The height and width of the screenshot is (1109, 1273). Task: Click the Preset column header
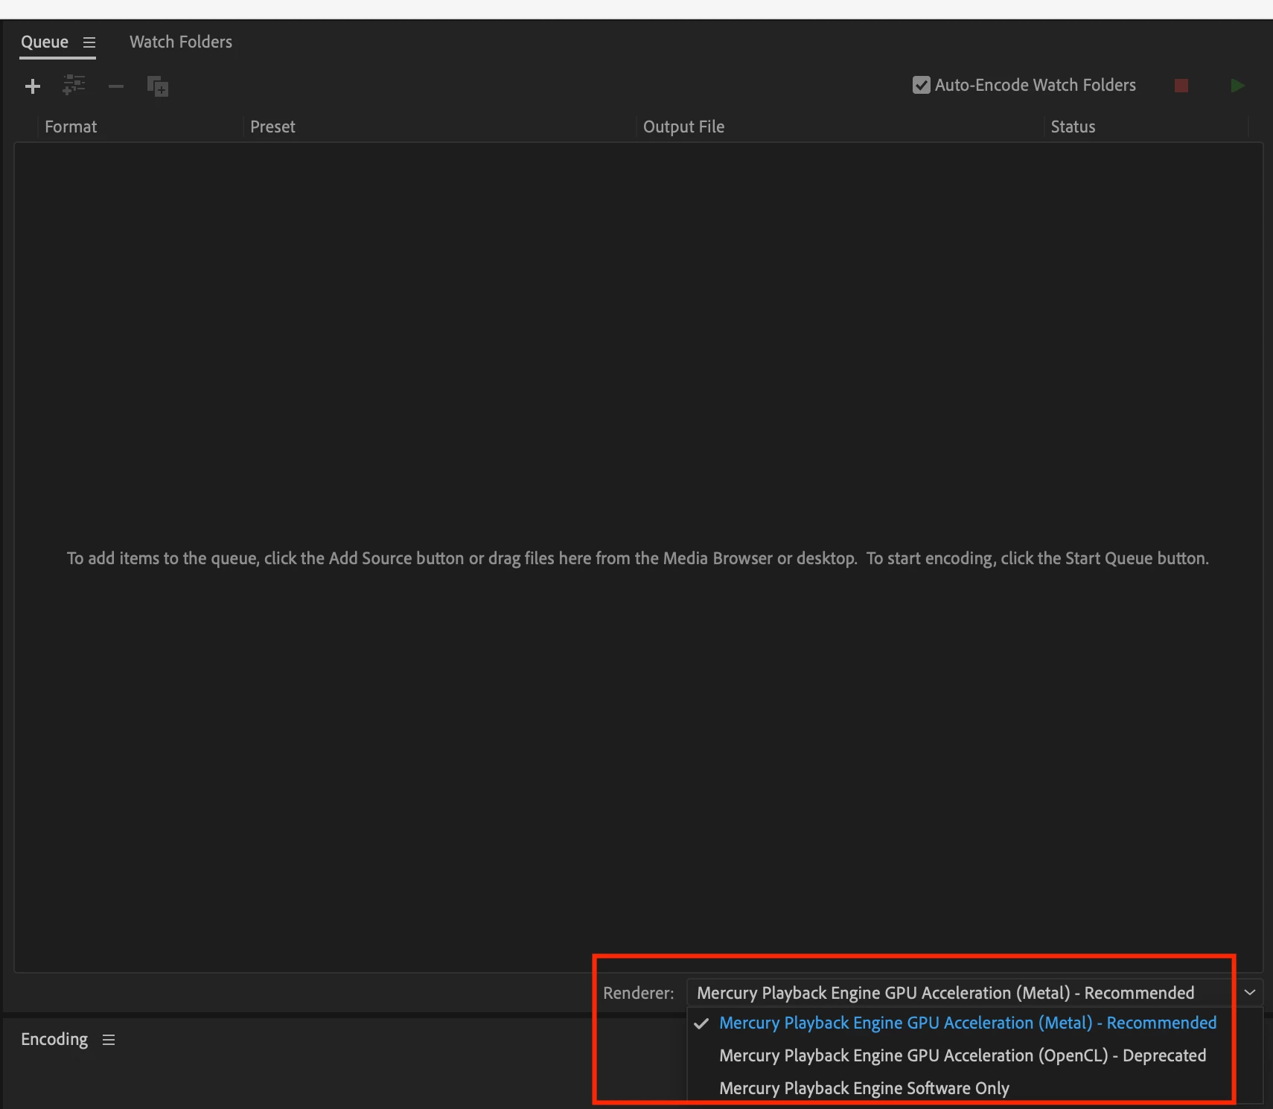tap(272, 127)
